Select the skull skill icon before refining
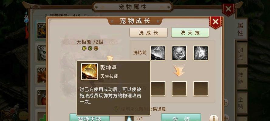Screen dimensions: 270x121 coord(179,53)
